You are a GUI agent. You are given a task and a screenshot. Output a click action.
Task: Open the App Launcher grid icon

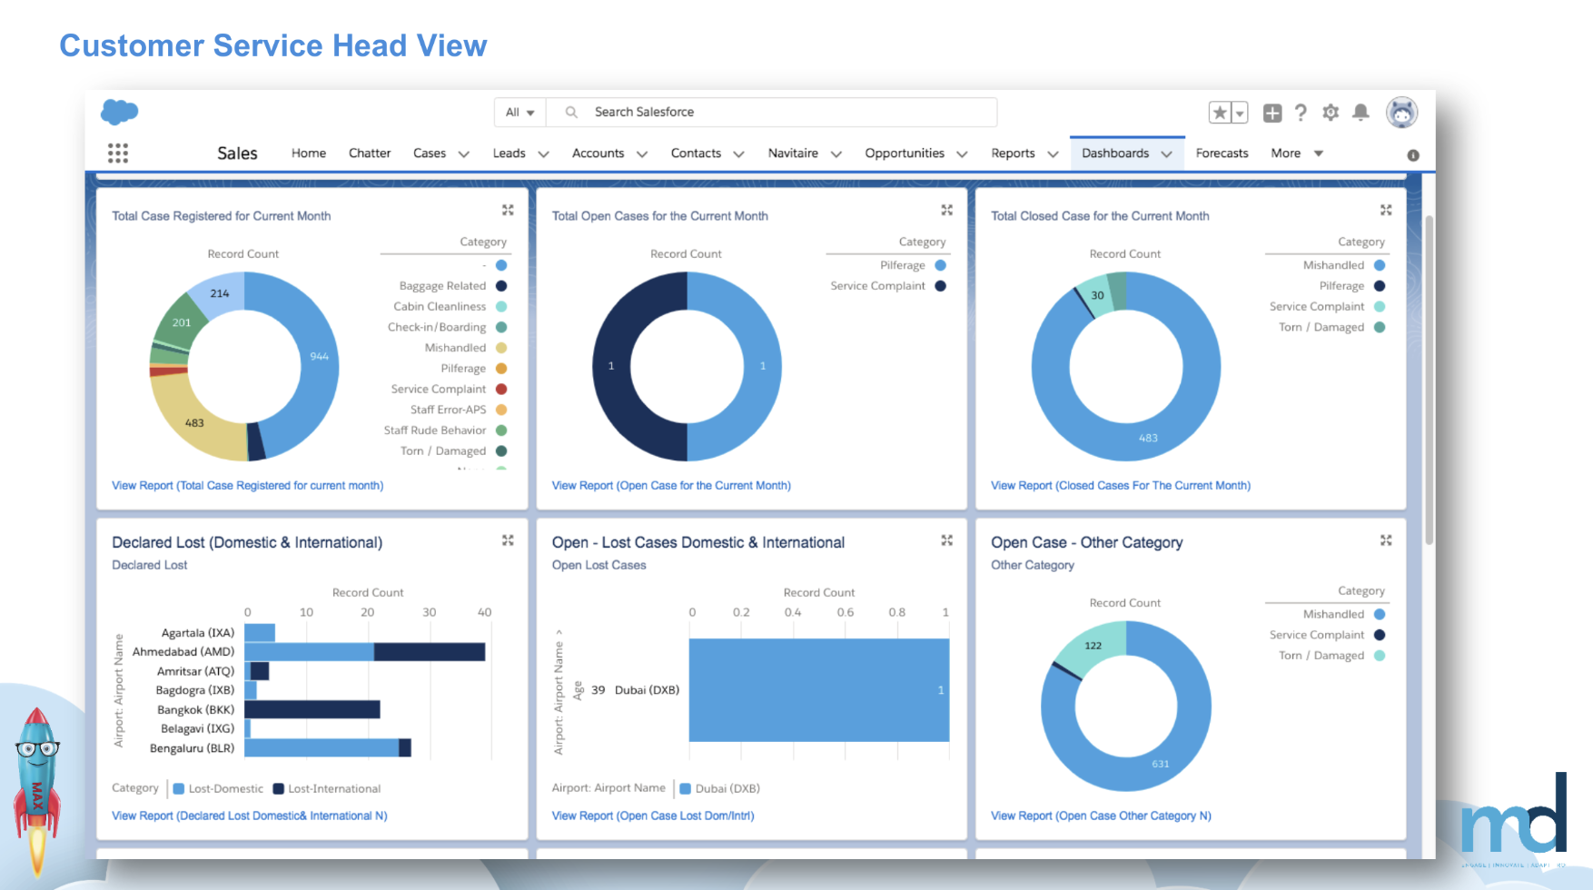point(118,153)
